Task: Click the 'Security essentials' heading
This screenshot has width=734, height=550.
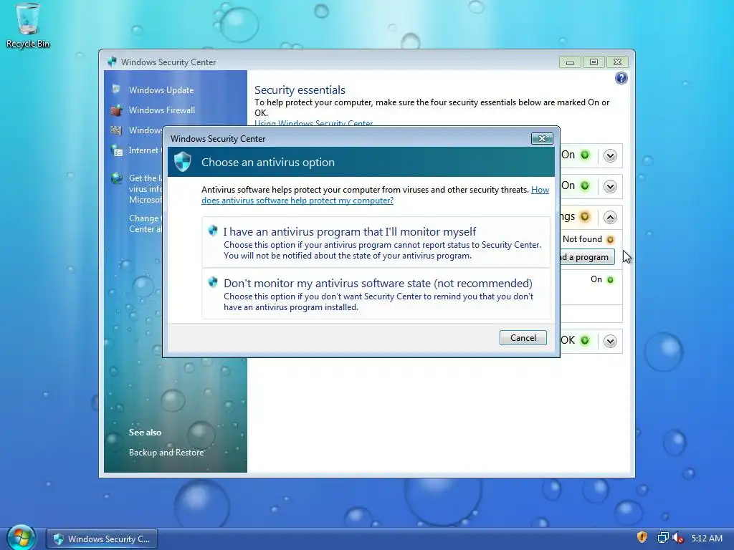Action: 300,90
